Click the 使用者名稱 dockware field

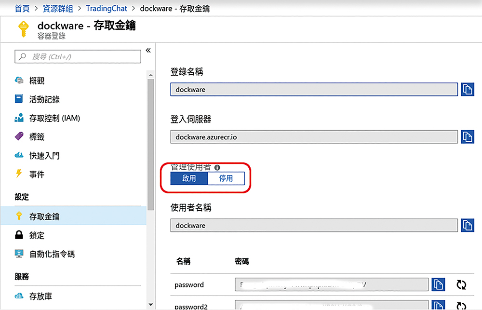pos(314,225)
